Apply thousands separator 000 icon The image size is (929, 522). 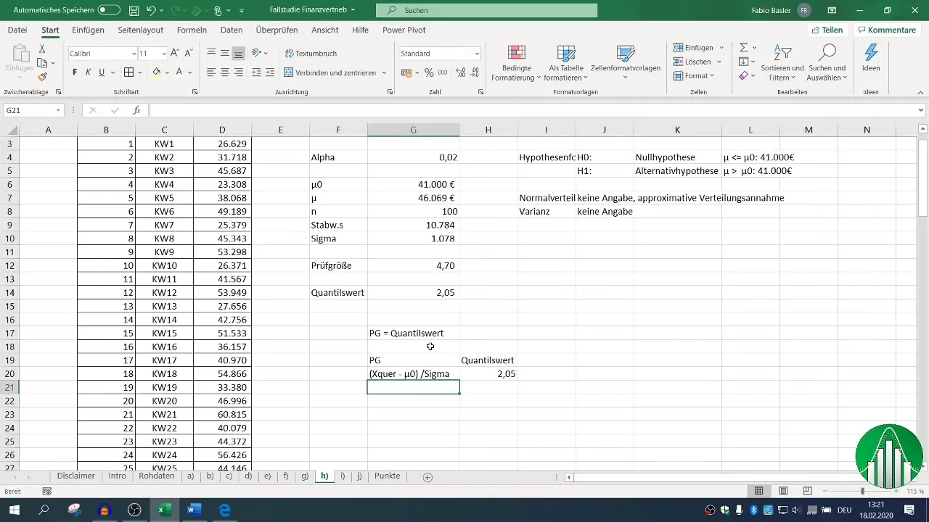click(x=443, y=72)
